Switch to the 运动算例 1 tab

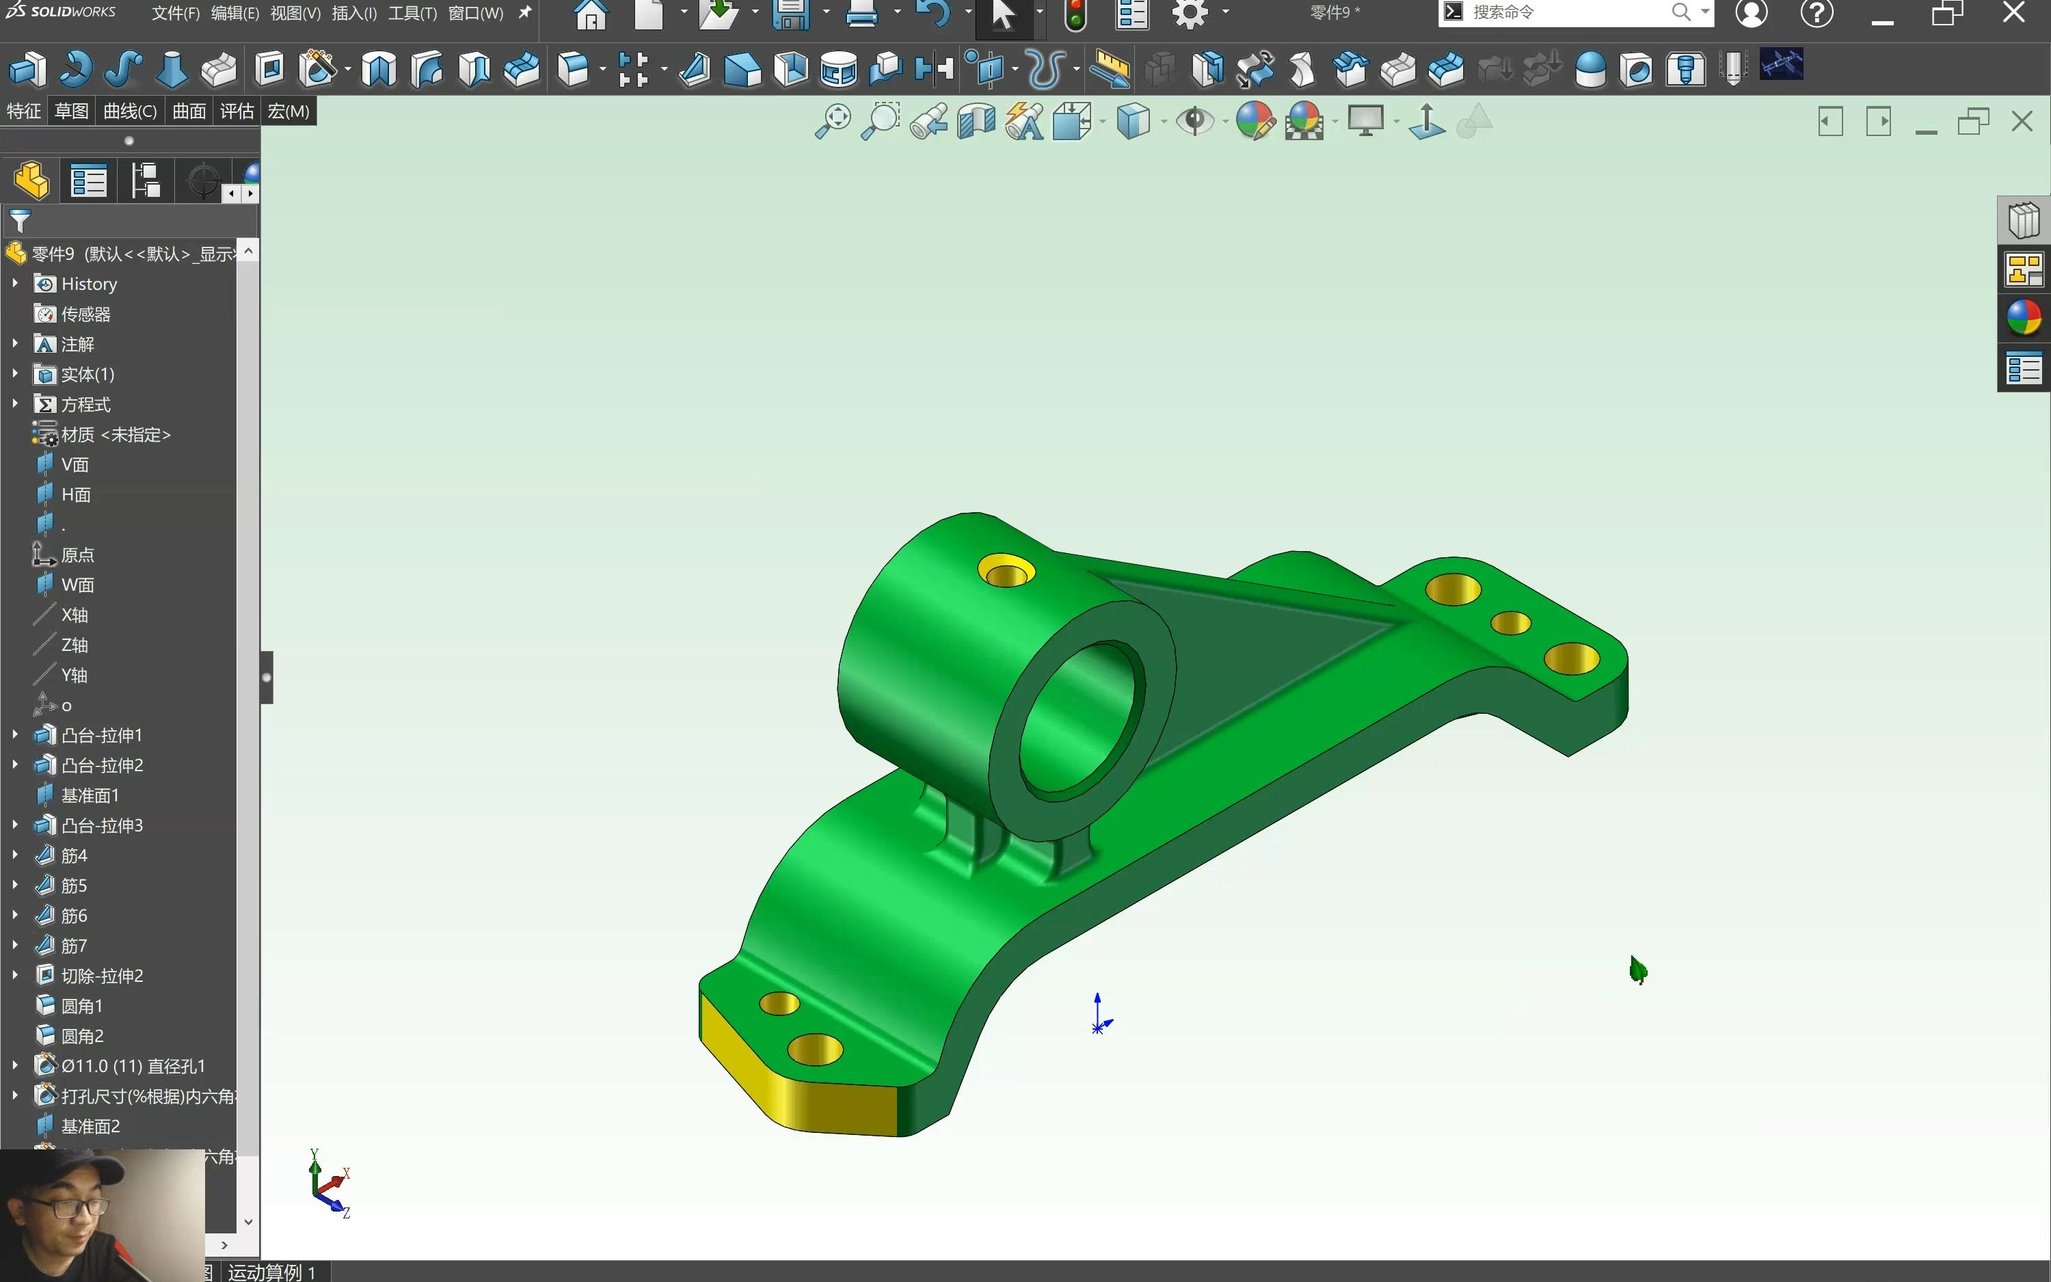271,1272
